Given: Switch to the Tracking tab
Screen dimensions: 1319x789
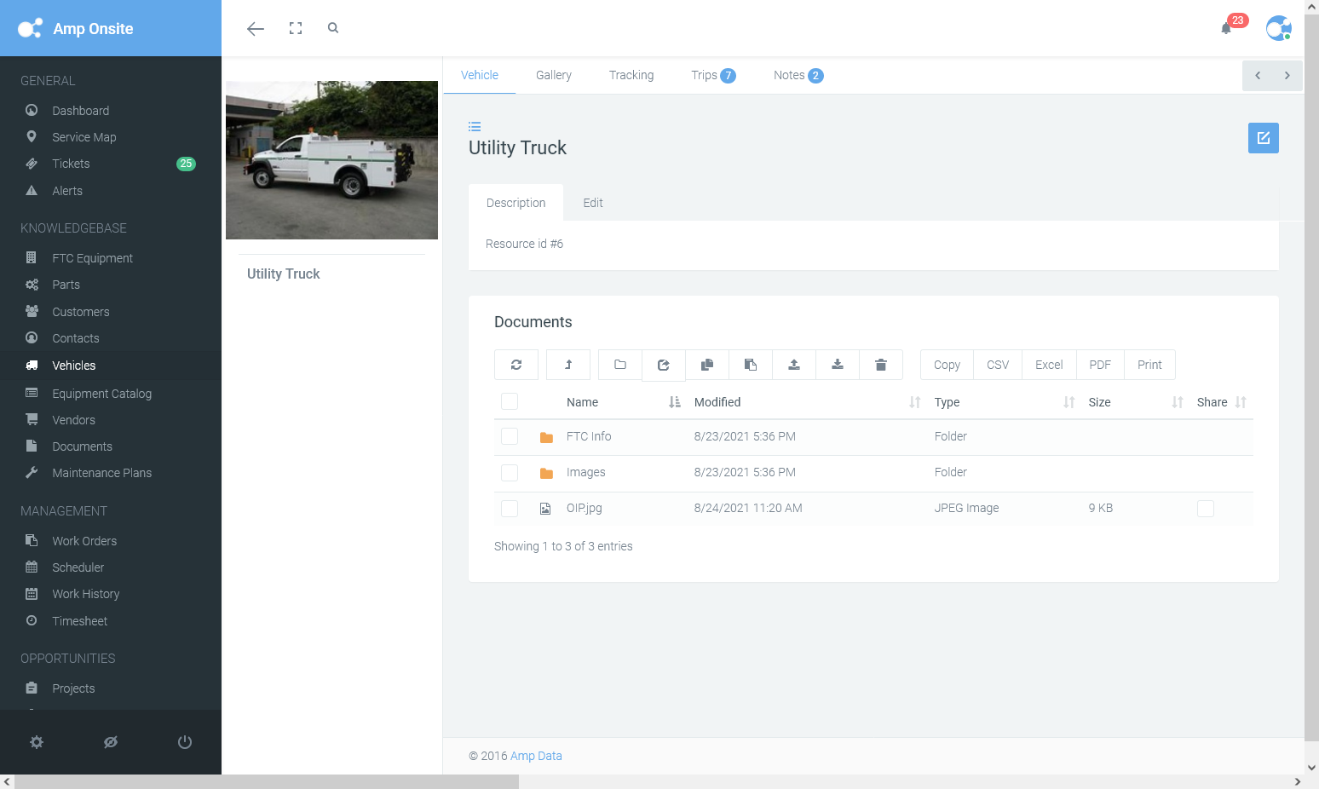Looking at the screenshot, I should [631, 75].
